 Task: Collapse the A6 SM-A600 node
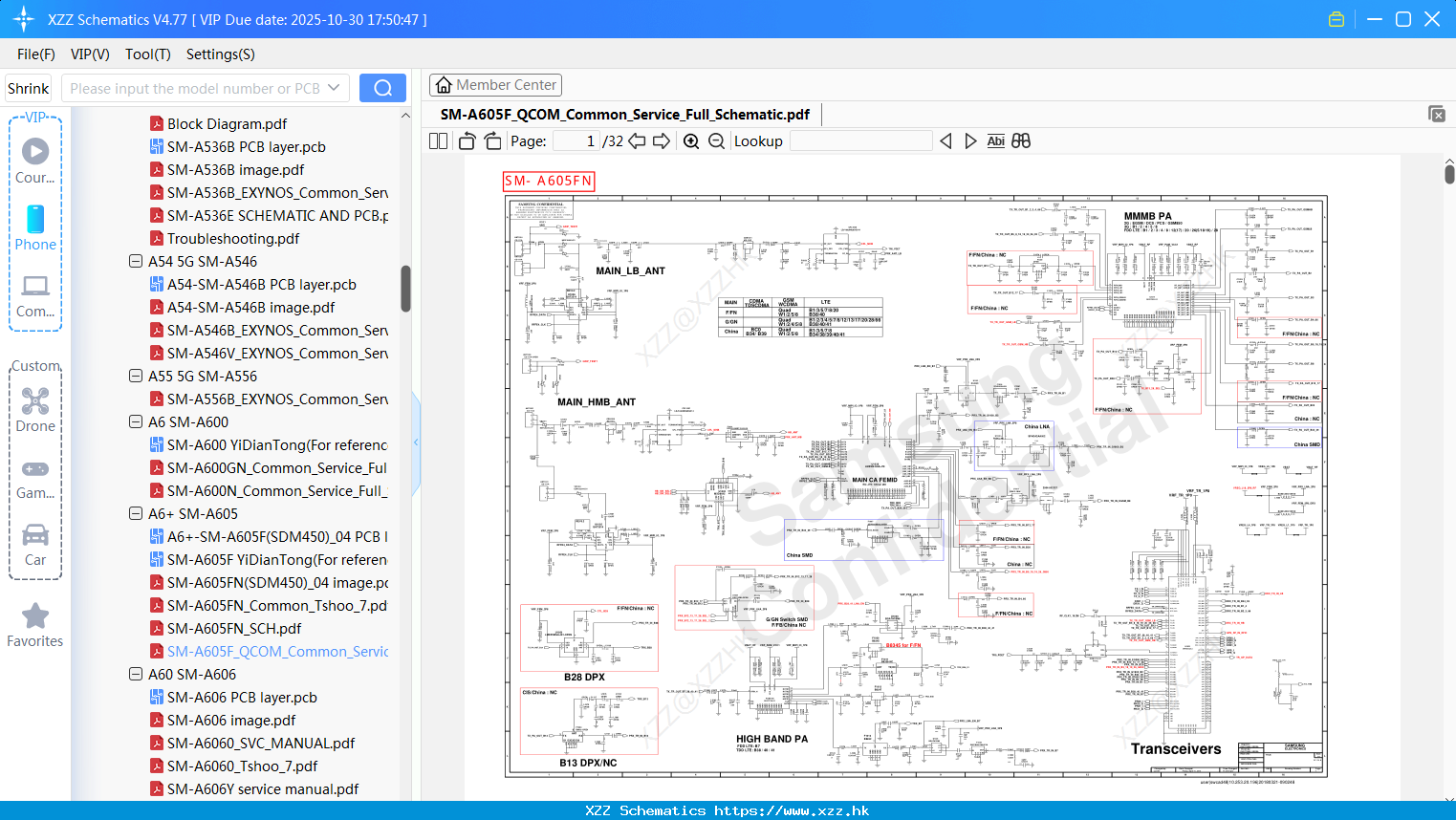coord(136,421)
